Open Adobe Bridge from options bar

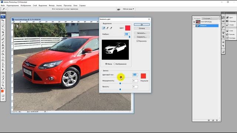pos(118,9)
